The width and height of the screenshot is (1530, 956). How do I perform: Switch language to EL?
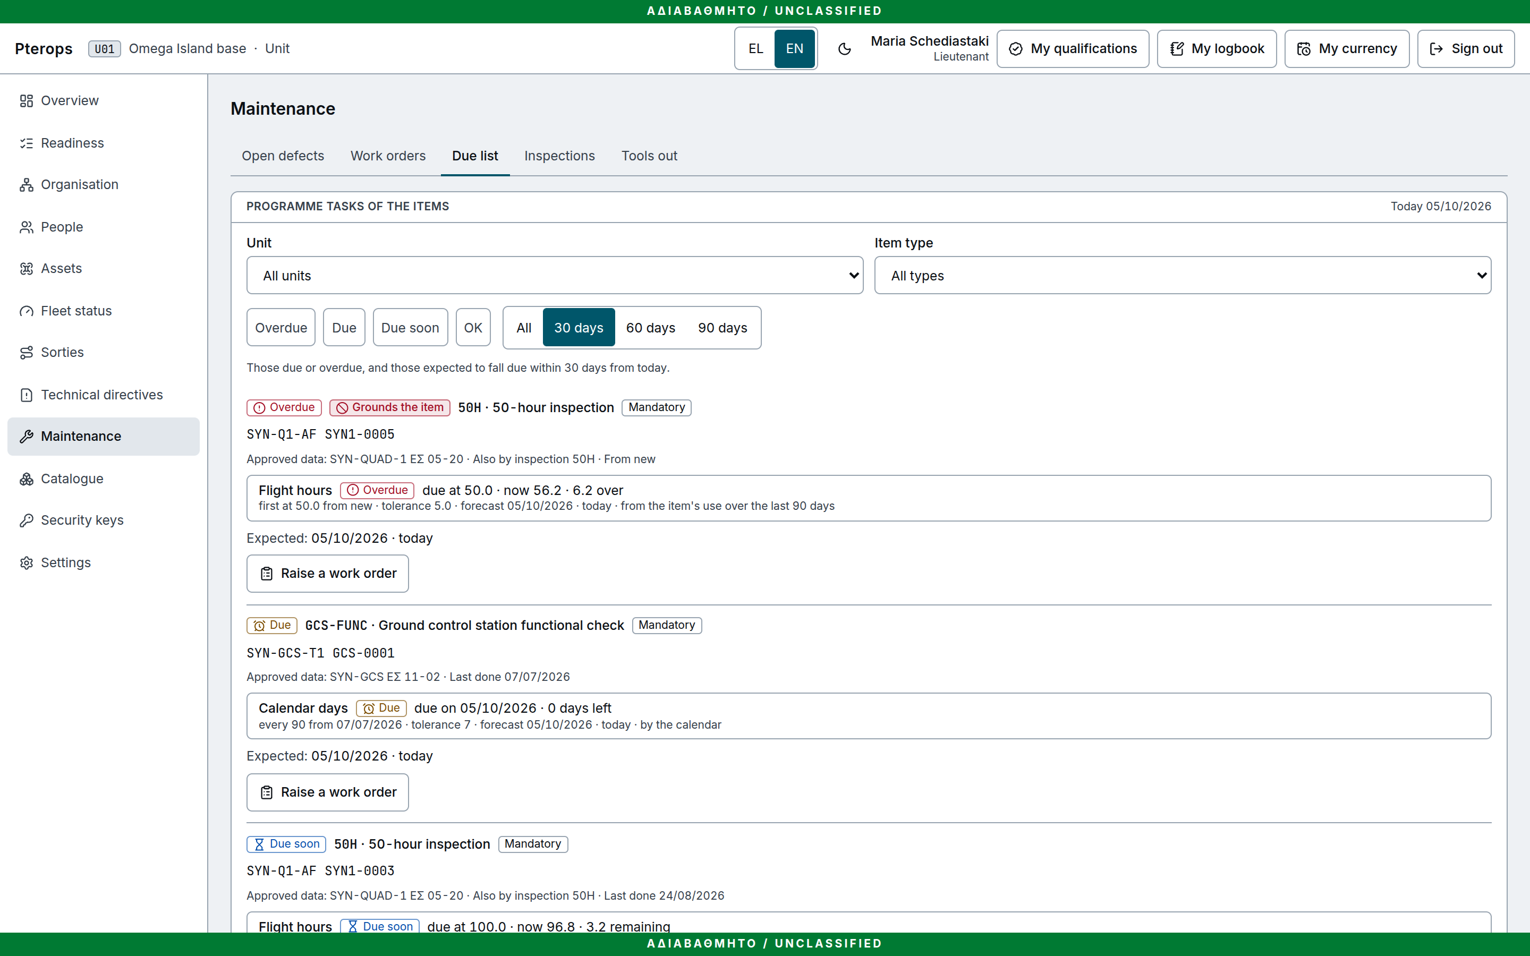point(755,49)
